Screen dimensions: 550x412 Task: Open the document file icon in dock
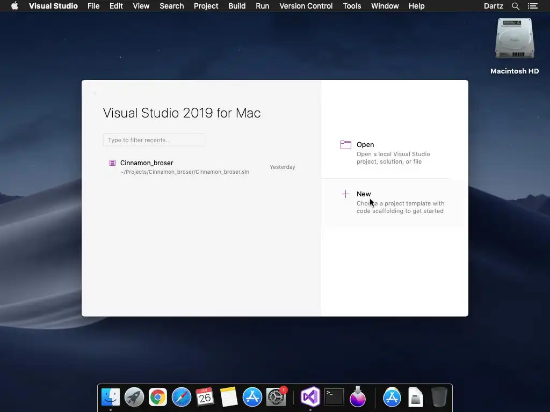[416, 398]
